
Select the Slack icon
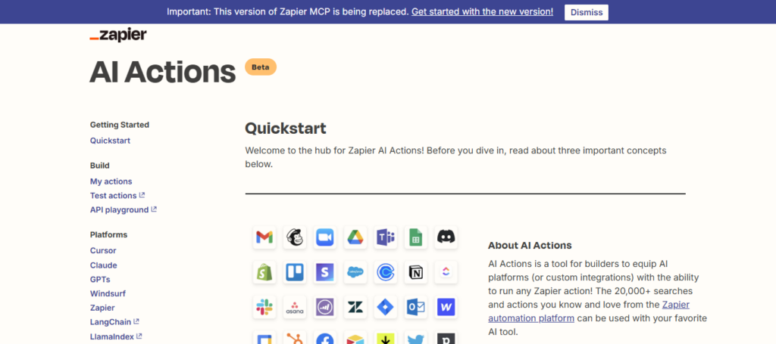(x=264, y=307)
